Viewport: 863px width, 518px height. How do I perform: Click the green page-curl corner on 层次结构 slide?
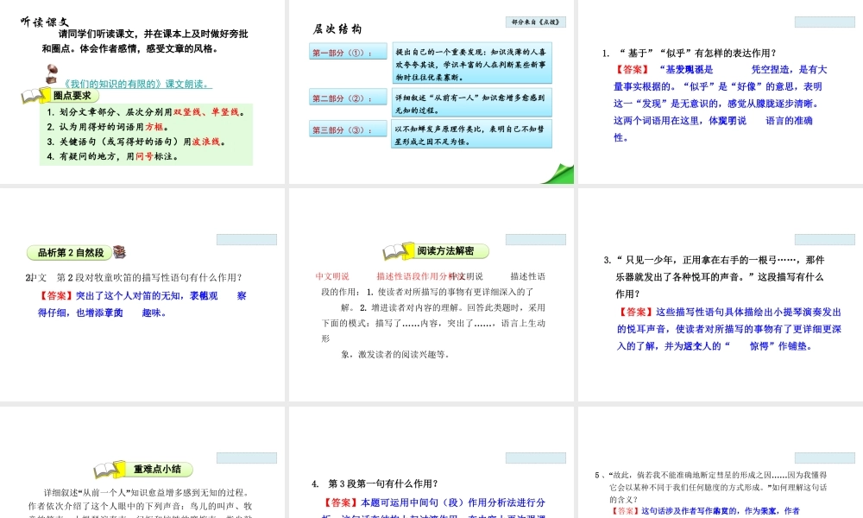point(557,174)
